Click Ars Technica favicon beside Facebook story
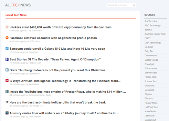169x121 pixels. click(x=7, y=38)
